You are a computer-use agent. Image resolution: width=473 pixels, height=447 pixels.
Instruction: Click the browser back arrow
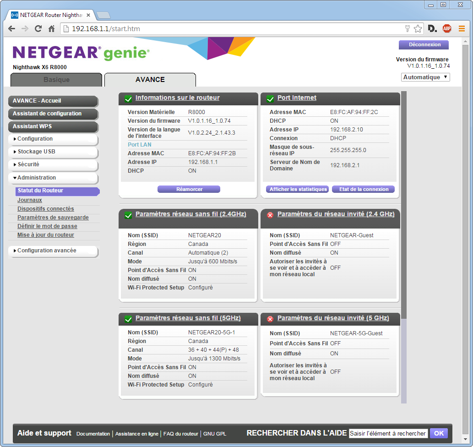pyautogui.click(x=12, y=29)
